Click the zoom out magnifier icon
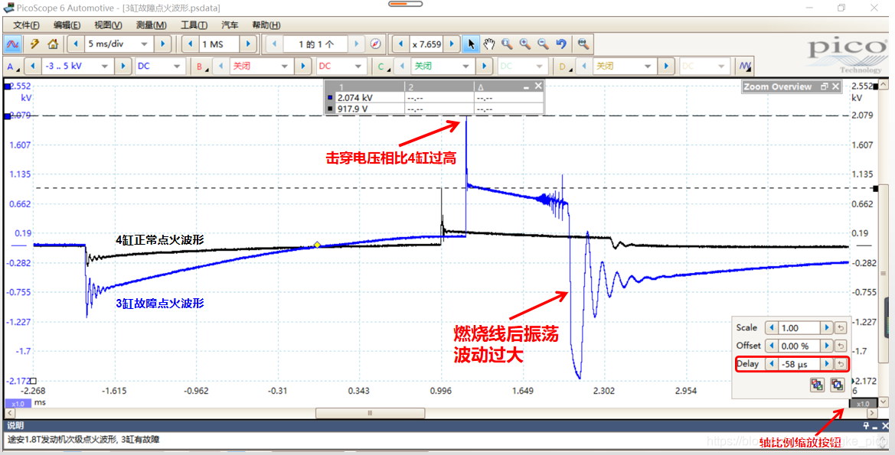Screen dimensions: 895x455 543,44
